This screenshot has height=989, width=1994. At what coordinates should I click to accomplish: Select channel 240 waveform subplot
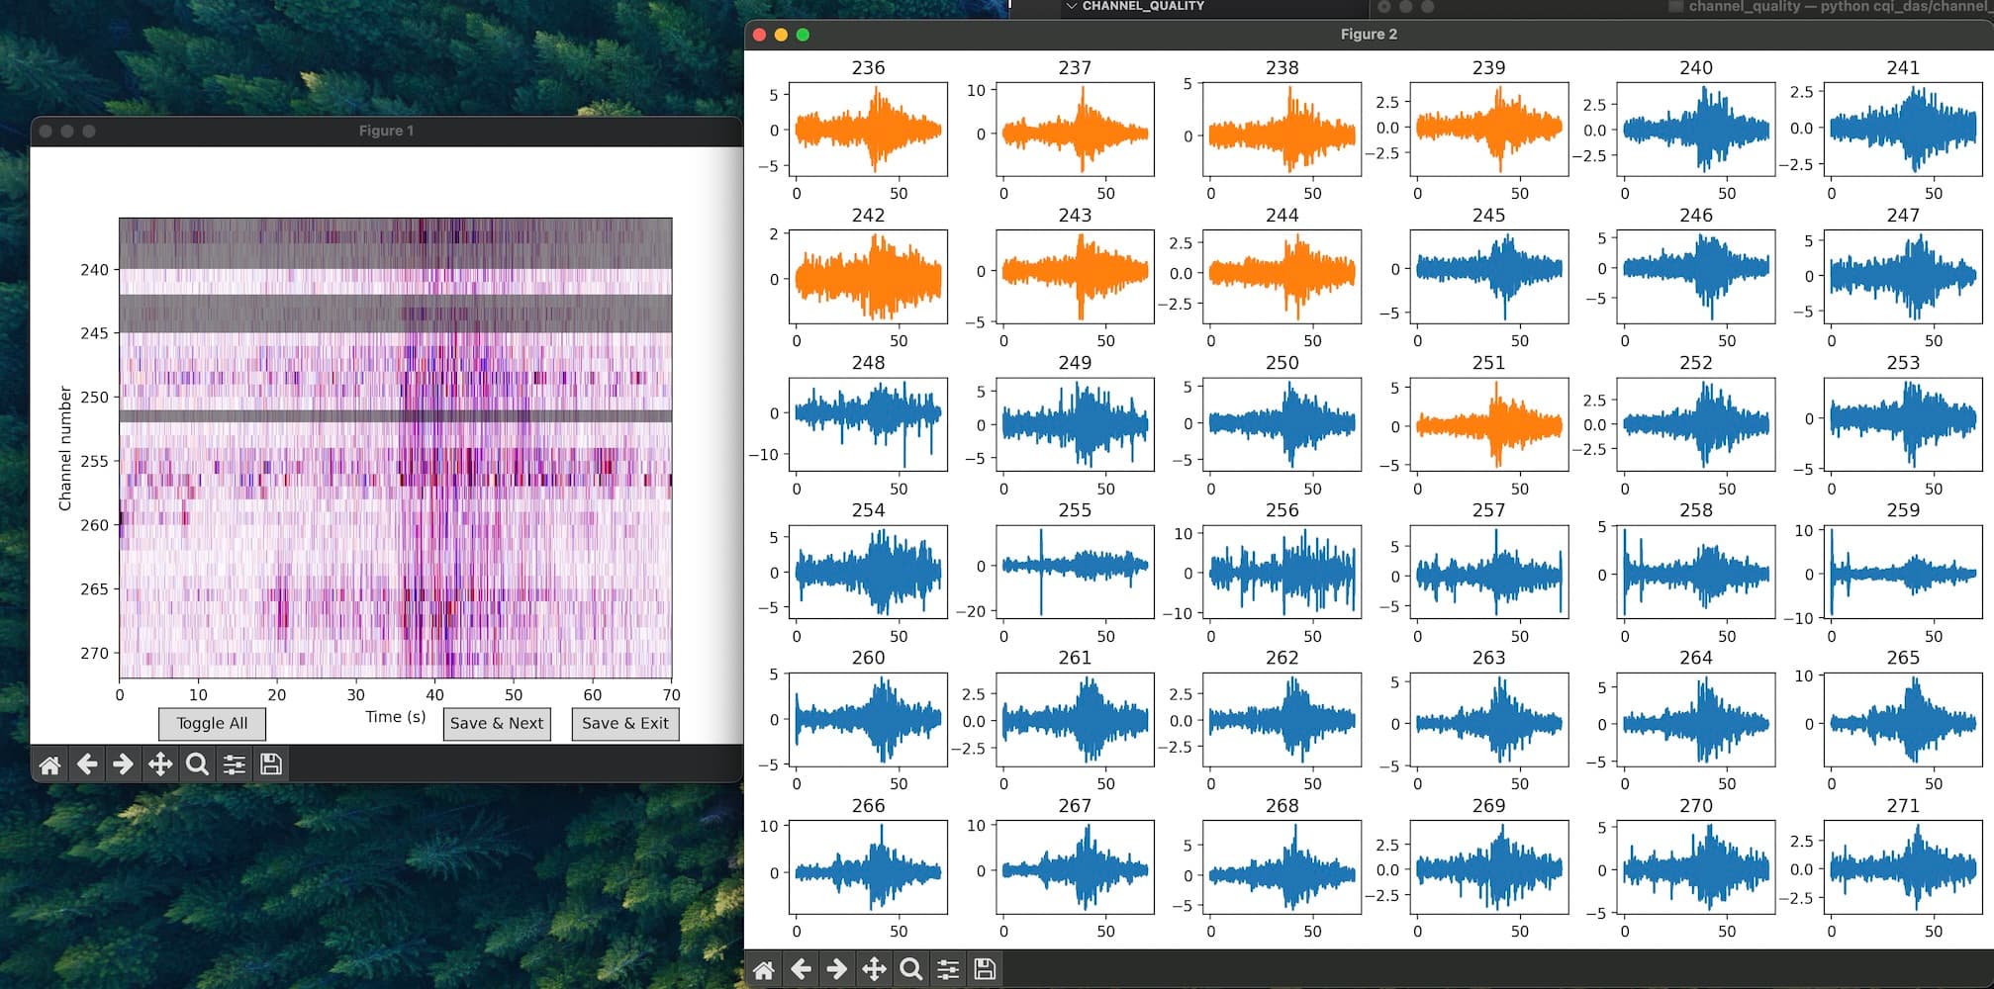1695,130
